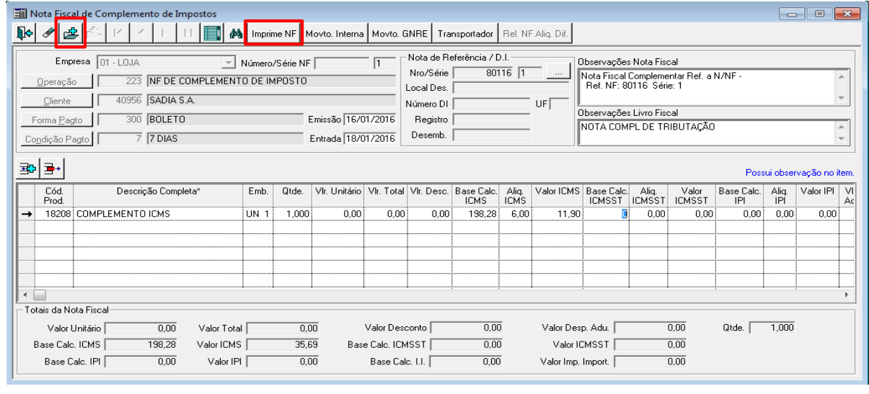Click the Registro field
The width and height of the screenshot is (869, 394).
(492, 120)
